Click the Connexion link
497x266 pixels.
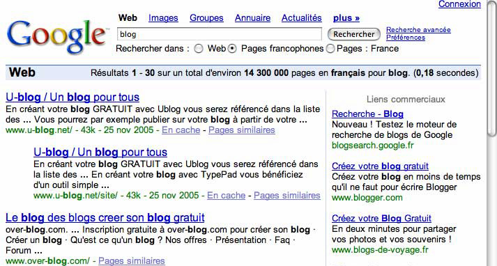click(459, 4)
